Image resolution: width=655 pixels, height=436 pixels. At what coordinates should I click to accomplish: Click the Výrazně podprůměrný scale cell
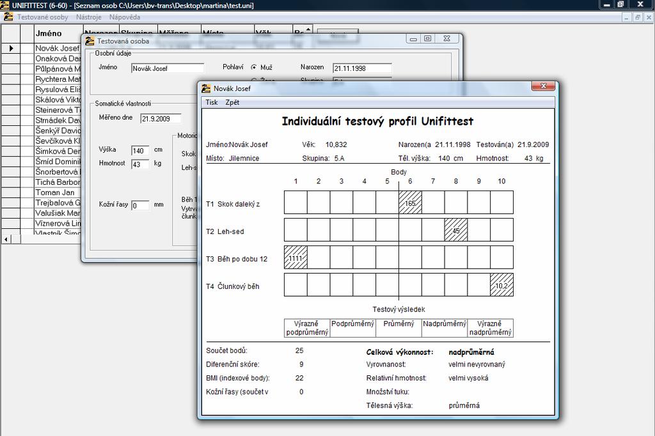[307, 328]
